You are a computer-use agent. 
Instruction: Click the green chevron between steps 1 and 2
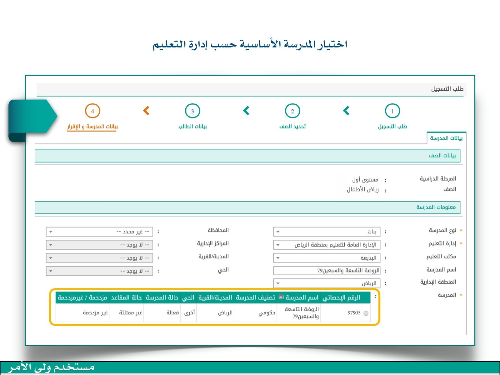[346, 111]
